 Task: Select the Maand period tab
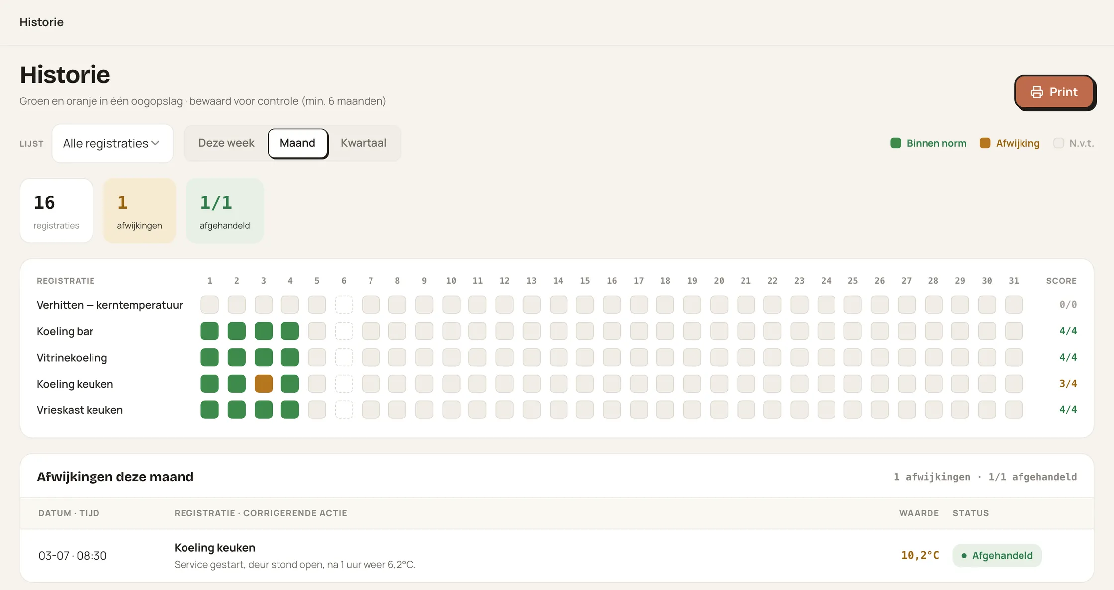(297, 143)
